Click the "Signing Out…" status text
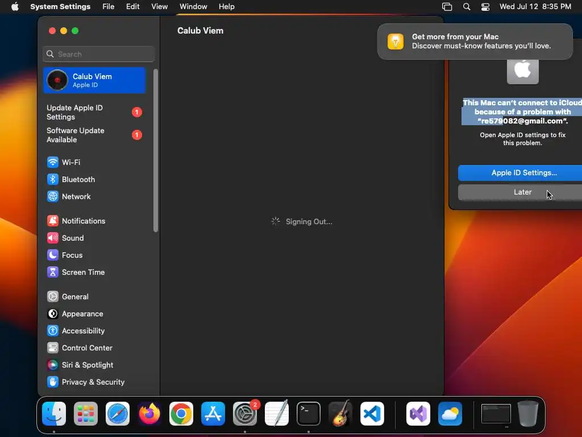This screenshot has height=437, width=582. 309,222
